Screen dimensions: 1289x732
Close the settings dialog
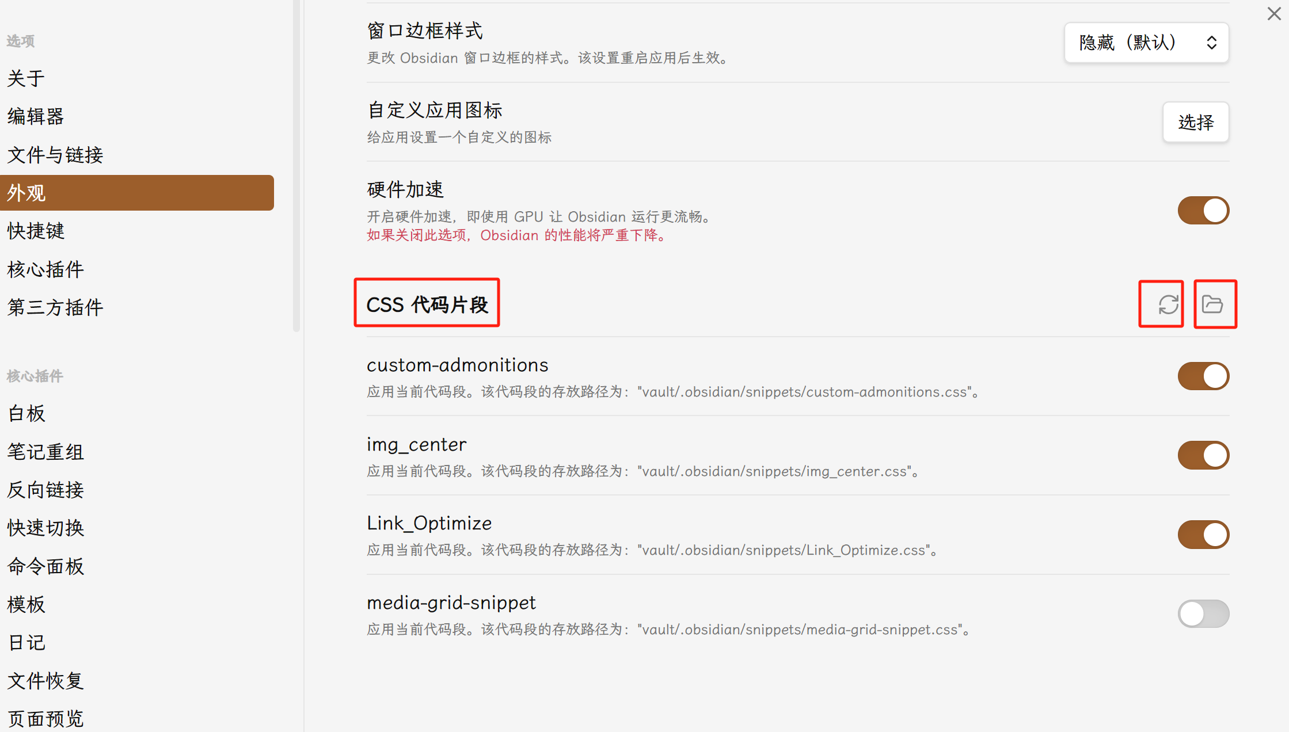pyautogui.click(x=1274, y=14)
